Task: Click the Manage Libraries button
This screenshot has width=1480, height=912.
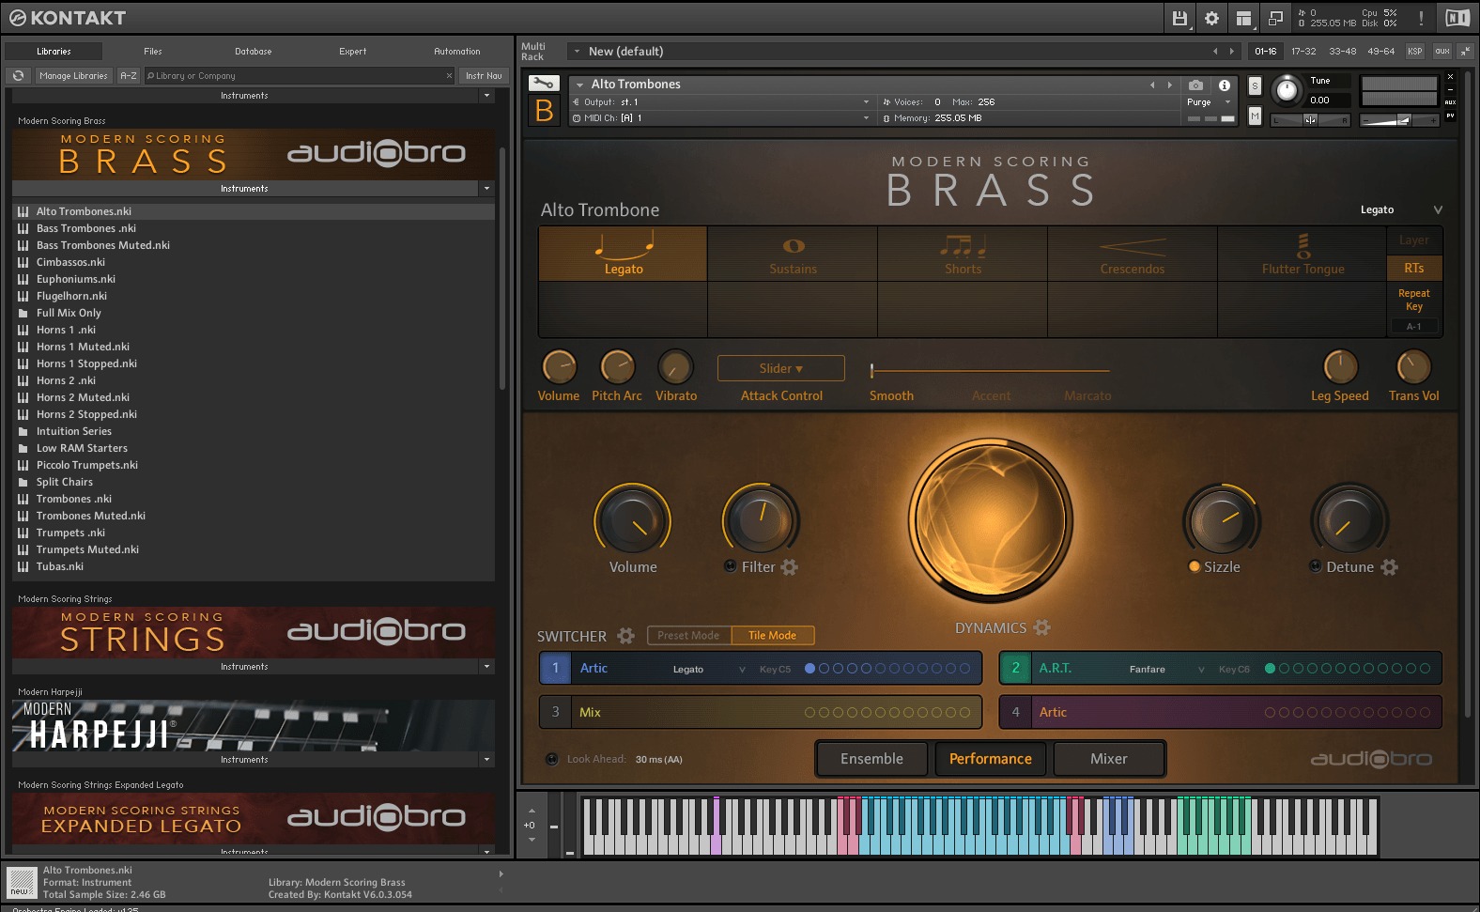Action: [73, 76]
